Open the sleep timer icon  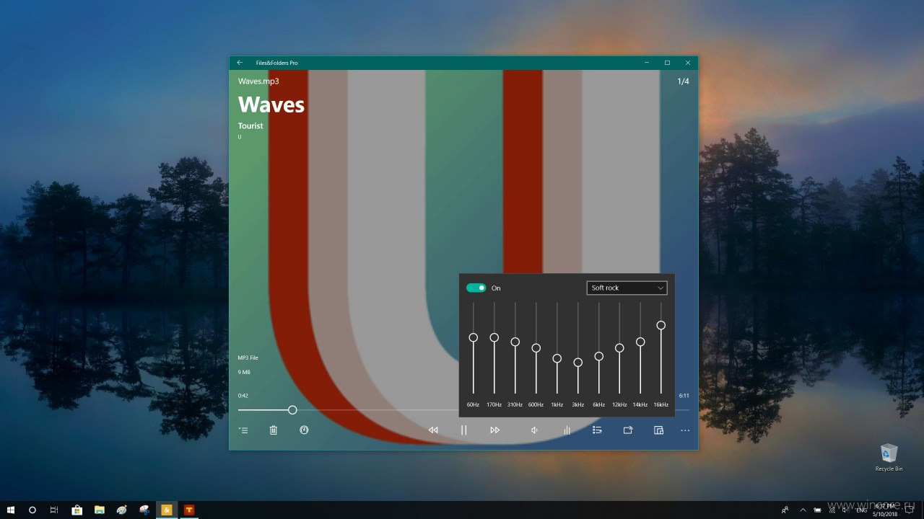[x=304, y=430]
